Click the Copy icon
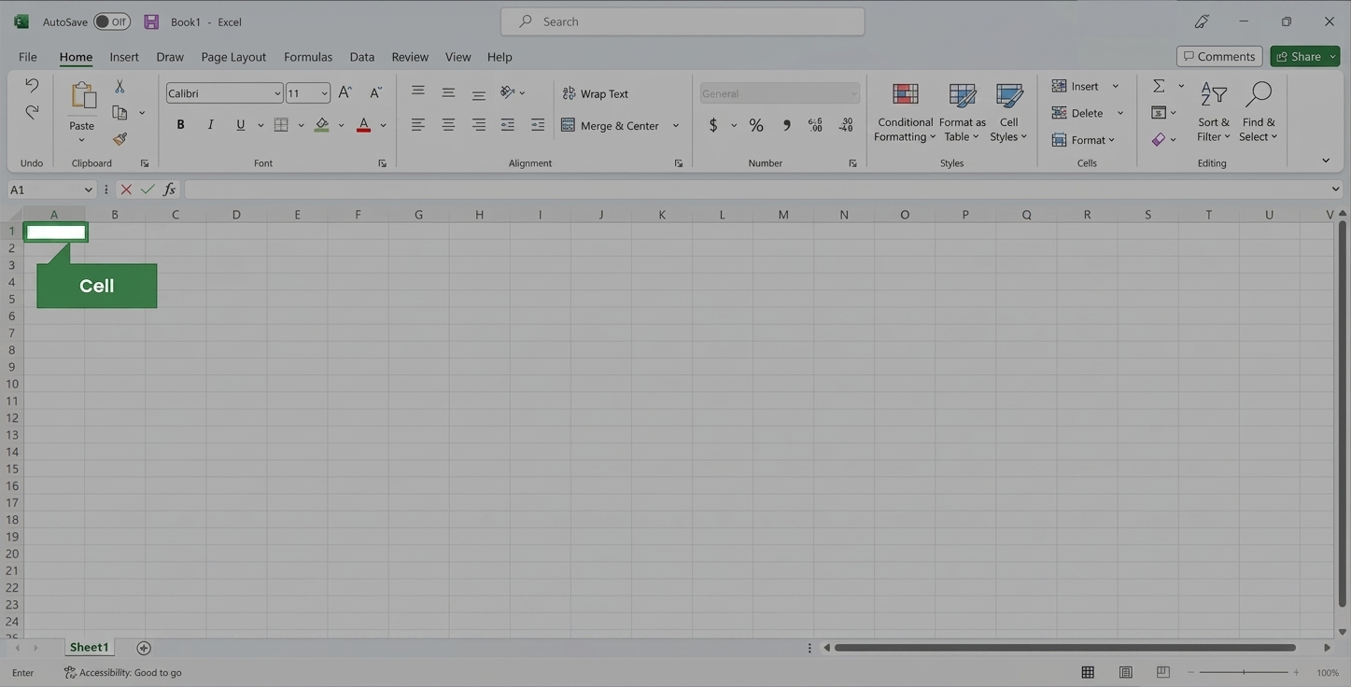 120,113
